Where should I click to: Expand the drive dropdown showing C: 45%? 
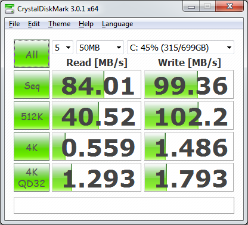point(181,48)
